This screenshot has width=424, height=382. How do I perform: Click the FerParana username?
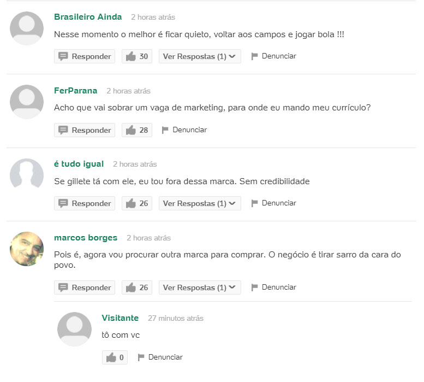click(76, 90)
